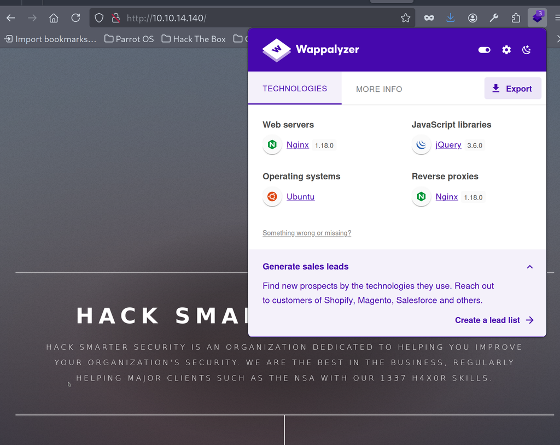This screenshot has width=560, height=445.
Task: Collapse the Generate sales leads section
Action: 529,267
